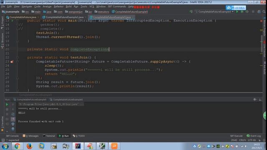
Task: Open the Refactor menu
Action: pos(58,7)
